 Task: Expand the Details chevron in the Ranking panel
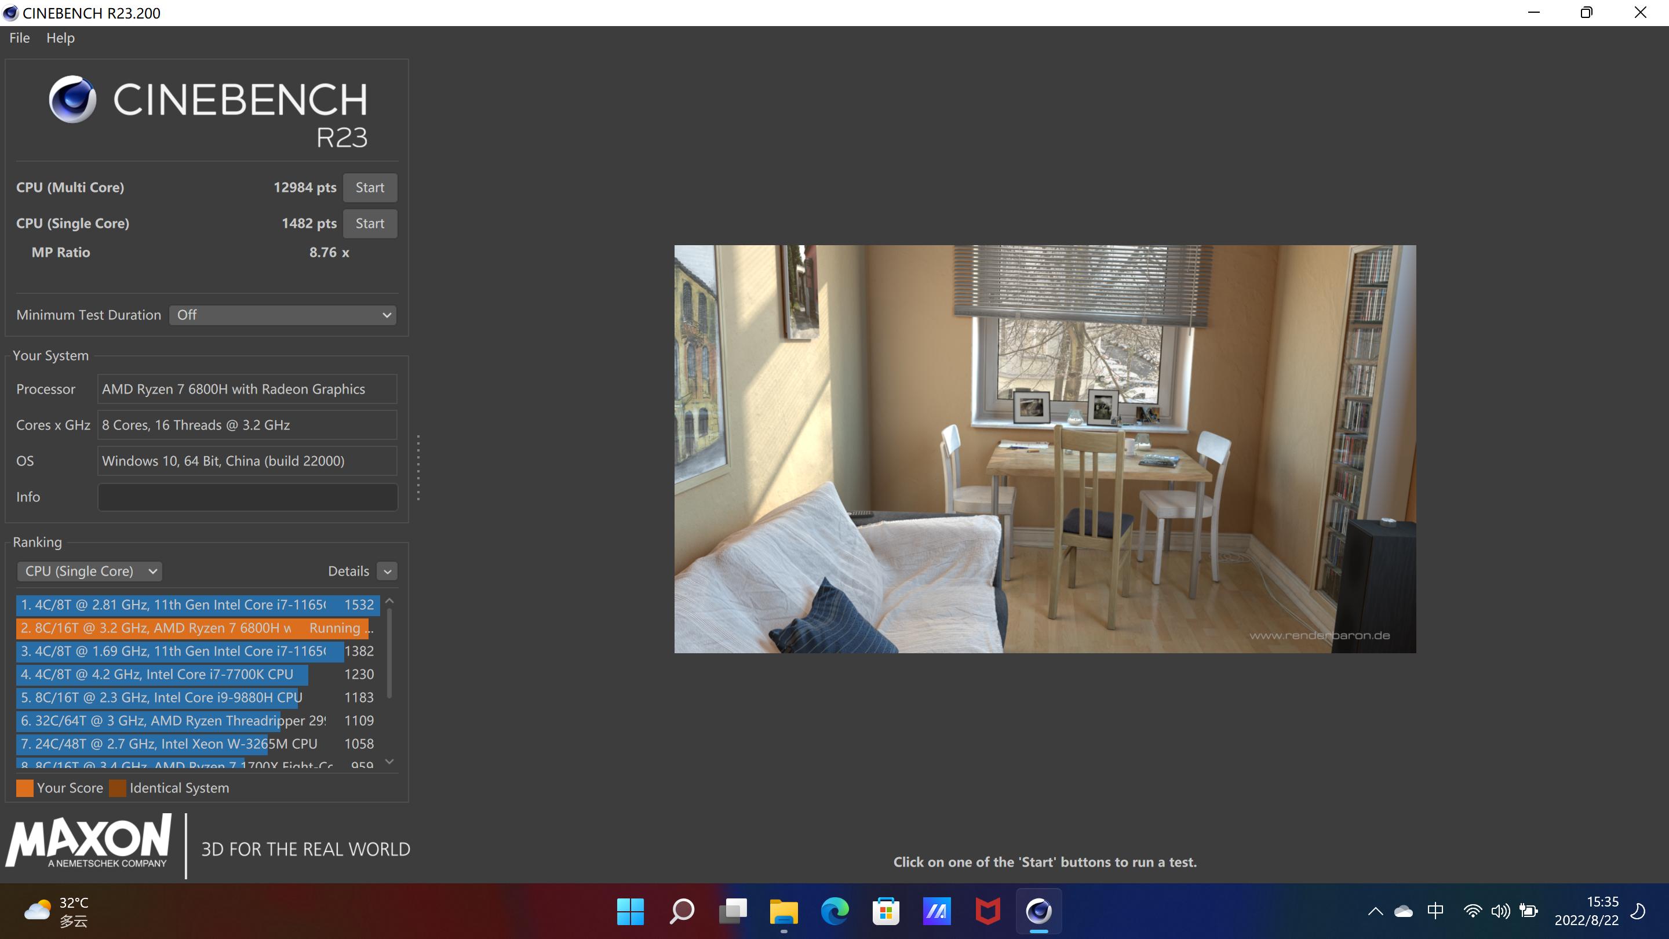(387, 571)
